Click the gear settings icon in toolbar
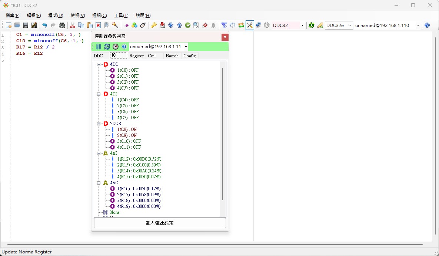 [267, 25]
